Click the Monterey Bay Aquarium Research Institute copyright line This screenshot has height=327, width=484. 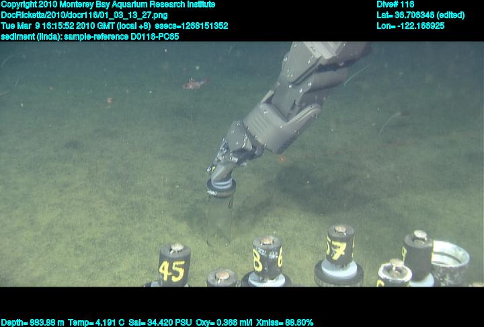click(108, 5)
